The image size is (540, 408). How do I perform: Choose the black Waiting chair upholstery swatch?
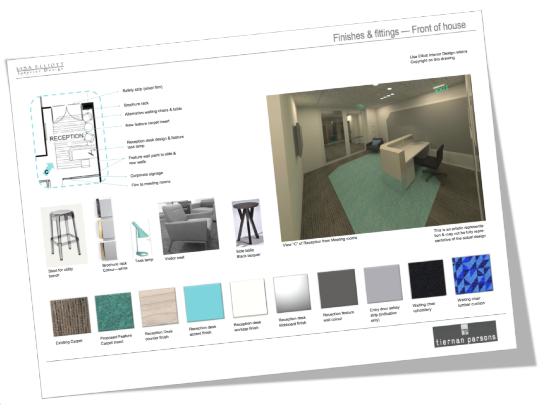click(426, 279)
